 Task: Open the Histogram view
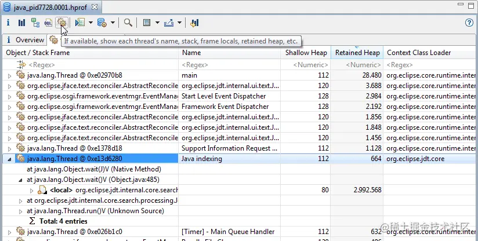click(21, 23)
